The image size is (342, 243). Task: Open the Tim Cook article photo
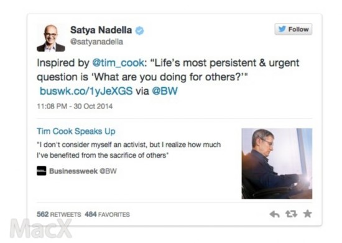(x=277, y=163)
